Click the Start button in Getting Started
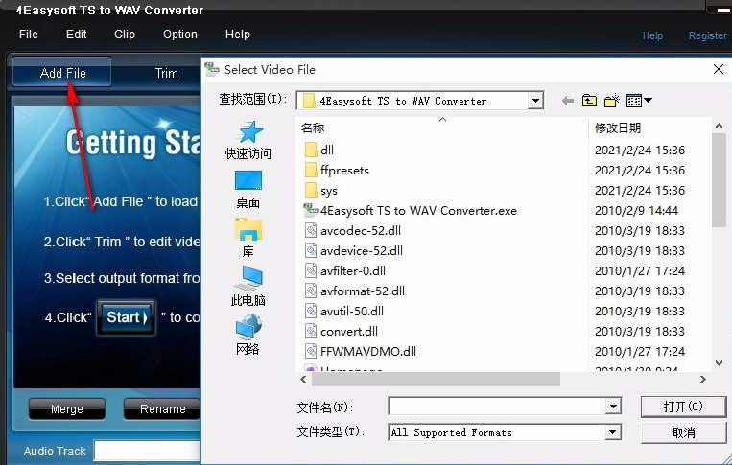Screen dimensions: 732x465 (x=126, y=317)
